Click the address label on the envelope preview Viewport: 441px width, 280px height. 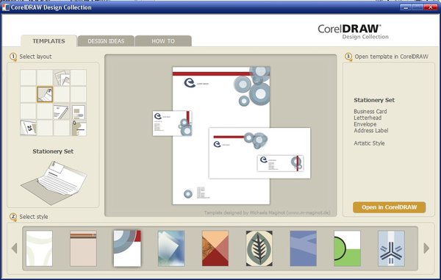click(281, 163)
